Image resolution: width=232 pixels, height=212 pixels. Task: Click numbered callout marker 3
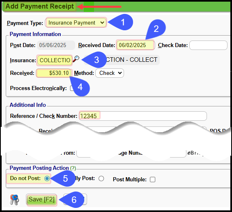[x=96, y=60]
